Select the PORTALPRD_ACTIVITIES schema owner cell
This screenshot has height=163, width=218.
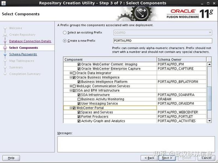181,121
